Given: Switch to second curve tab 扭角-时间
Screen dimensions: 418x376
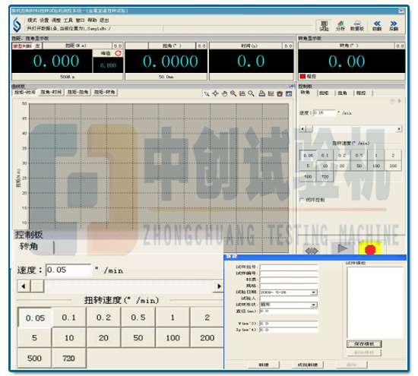Looking at the screenshot, I should (x=51, y=92).
